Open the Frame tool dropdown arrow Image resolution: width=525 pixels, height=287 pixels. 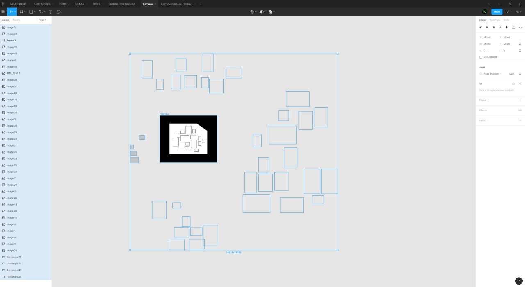(25, 12)
